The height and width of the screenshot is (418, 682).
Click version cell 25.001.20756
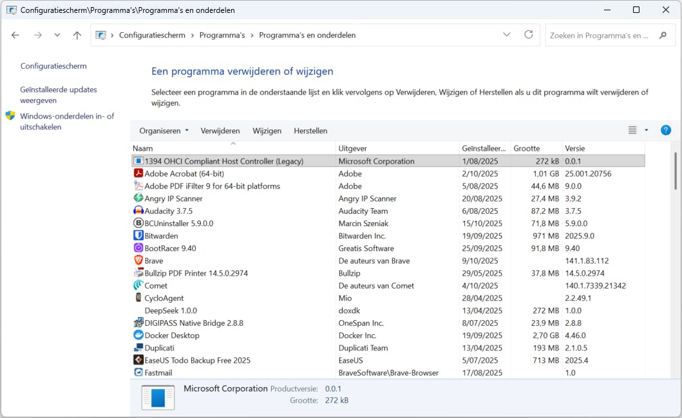(x=588, y=173)
